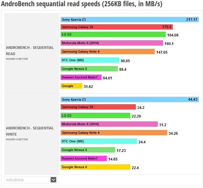Click the Androbench - Sequential Read label
This screenshot has height=188, width=203.
pos(30,51)
